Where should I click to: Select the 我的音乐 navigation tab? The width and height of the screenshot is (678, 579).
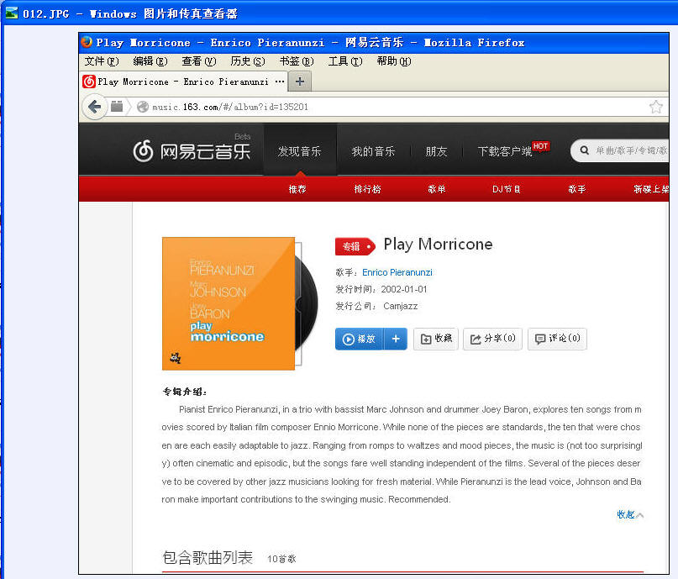point(373,151)
